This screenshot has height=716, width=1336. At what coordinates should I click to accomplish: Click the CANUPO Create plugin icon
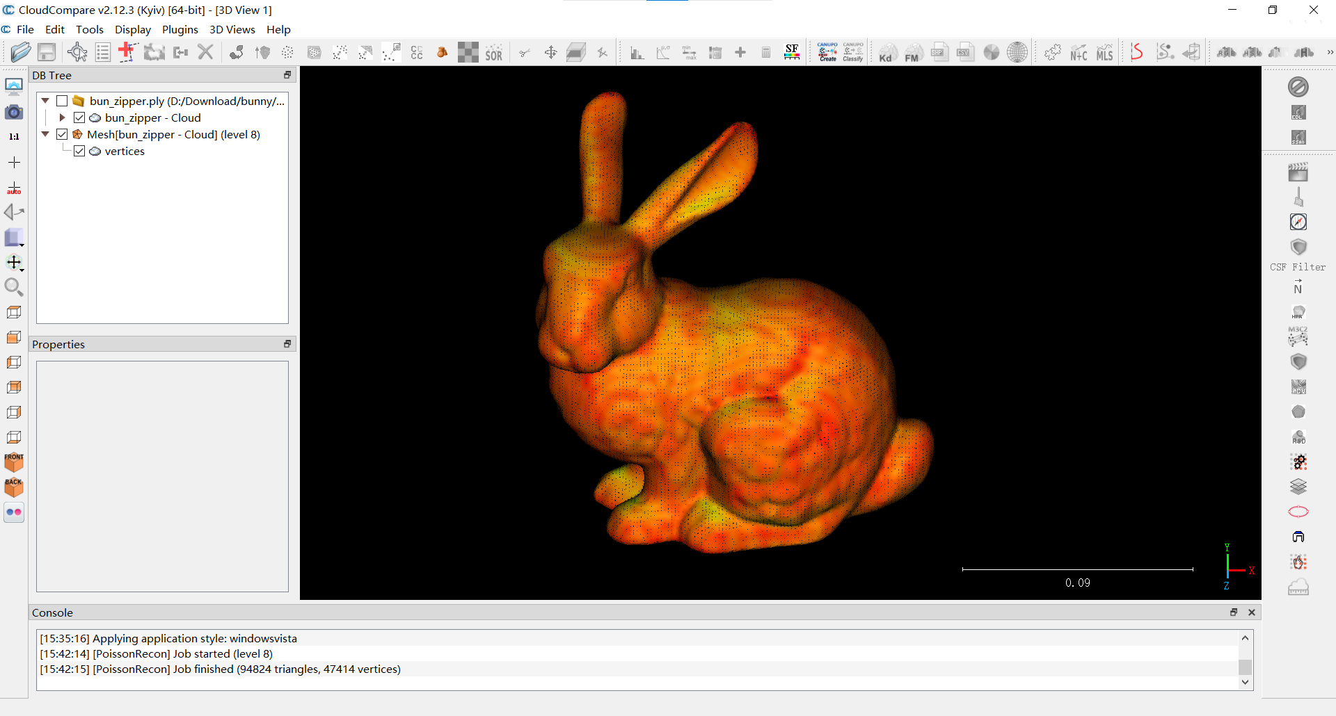[827, 52]
